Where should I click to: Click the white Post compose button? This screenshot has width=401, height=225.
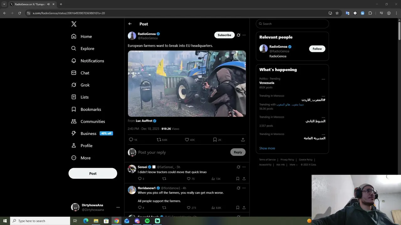point(93,173)
